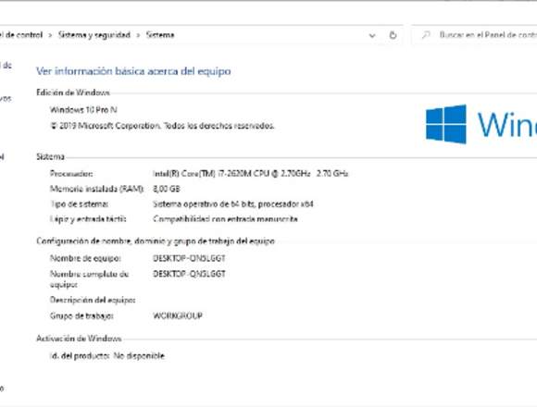Click the Microsoft Corporation copyright line

click(162, 126)
